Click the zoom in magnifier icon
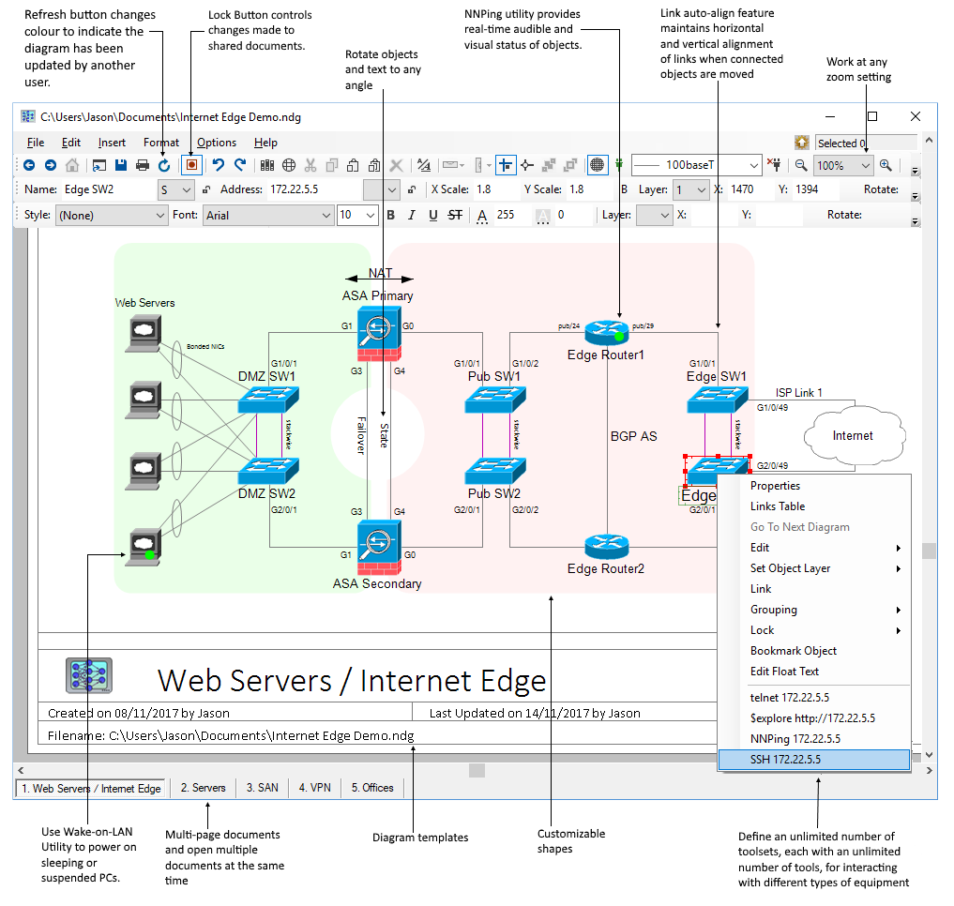The image size is (954, 906). pos(886,165)
